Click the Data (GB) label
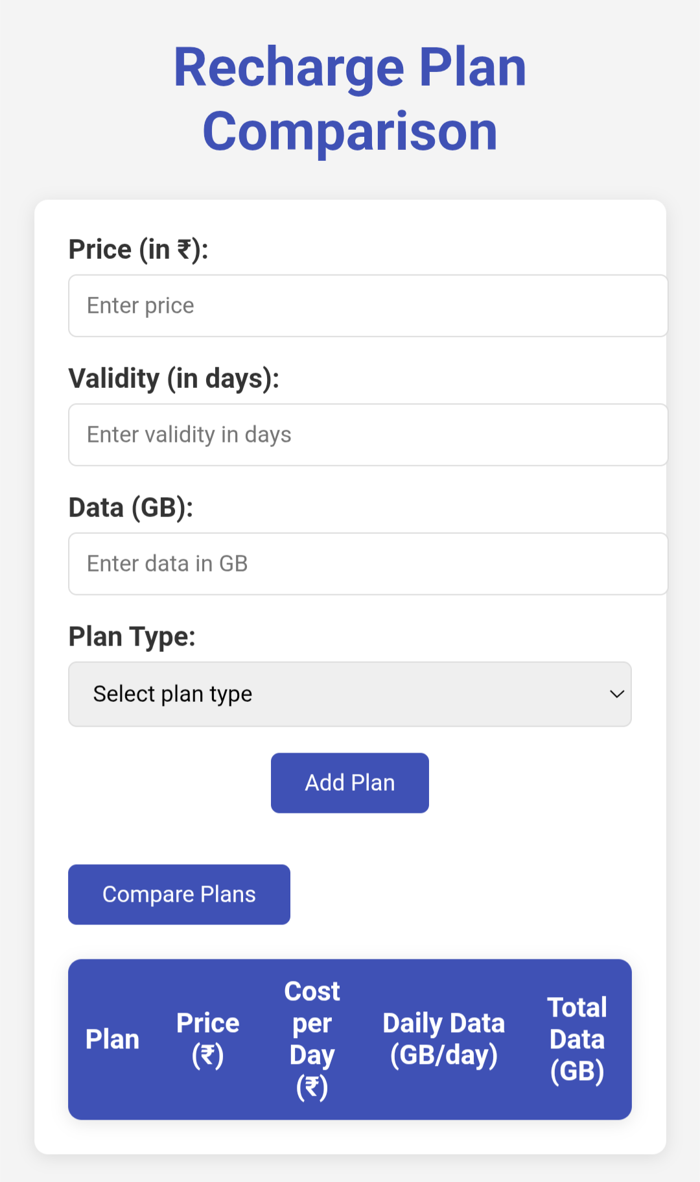The image size is (700, 1182). (x=131, y=508)
